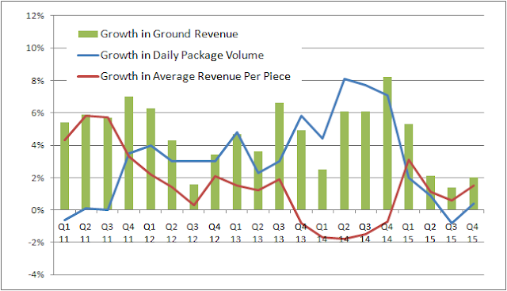Image resolution: width=507 pixels, height=291 pixels.
Task: Select the Q3 13 x-axis label
Action: (x=279, y=233)
